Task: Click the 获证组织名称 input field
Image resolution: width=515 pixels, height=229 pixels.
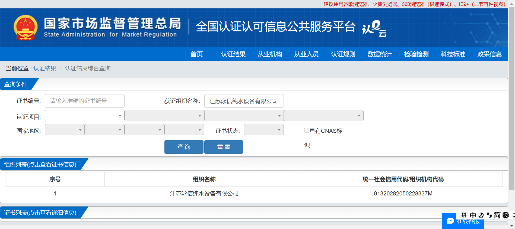Action: click(x=244, y=101)
